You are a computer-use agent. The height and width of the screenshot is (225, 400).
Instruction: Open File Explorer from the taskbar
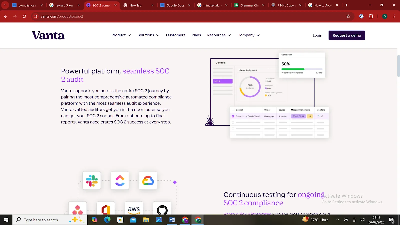pos(146,220)
